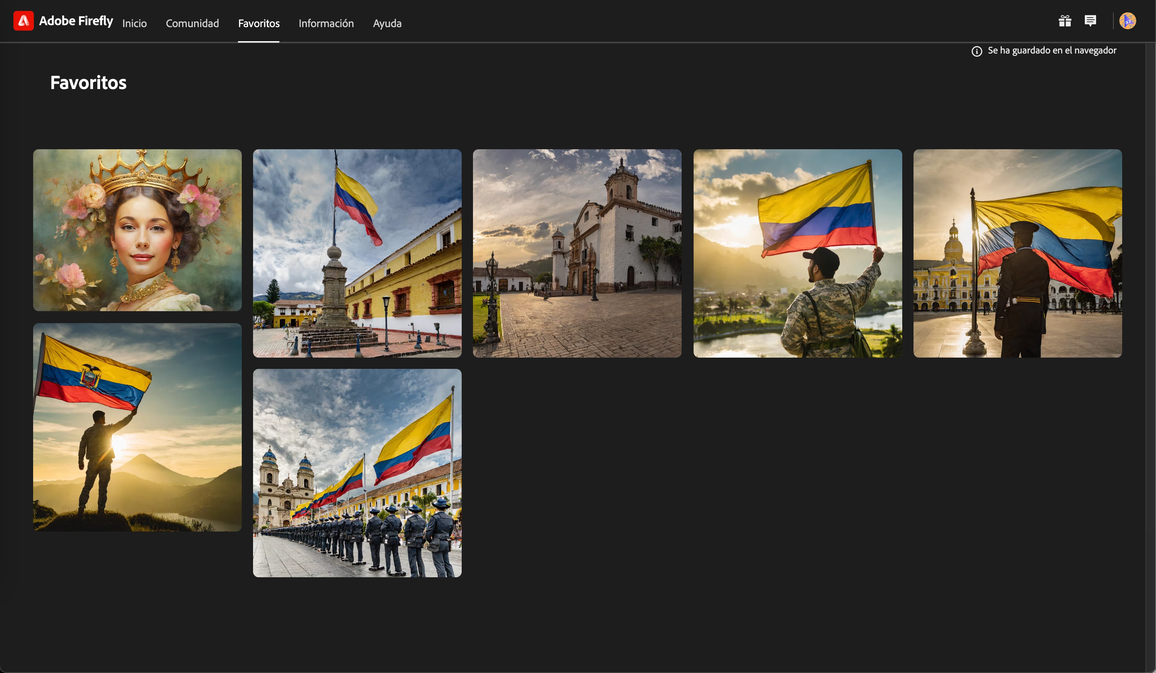The width and height of the screenshot is (1156, 673).
Task: Open the Ayuda menu item
Action: coord(387,23)
